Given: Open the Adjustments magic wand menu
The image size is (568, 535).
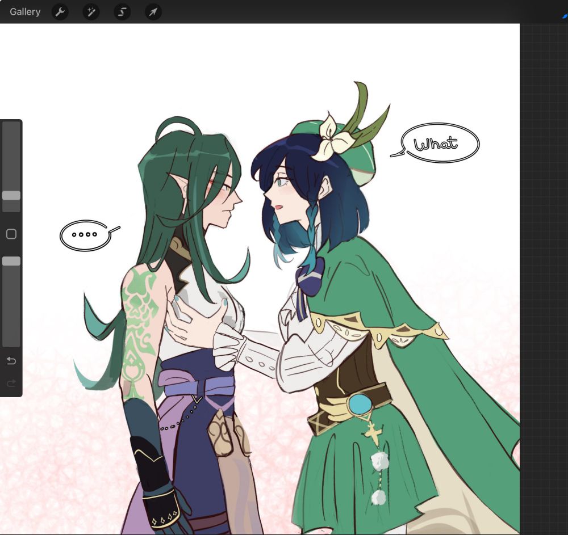Looking at the screenshot, I should [91, 12].
